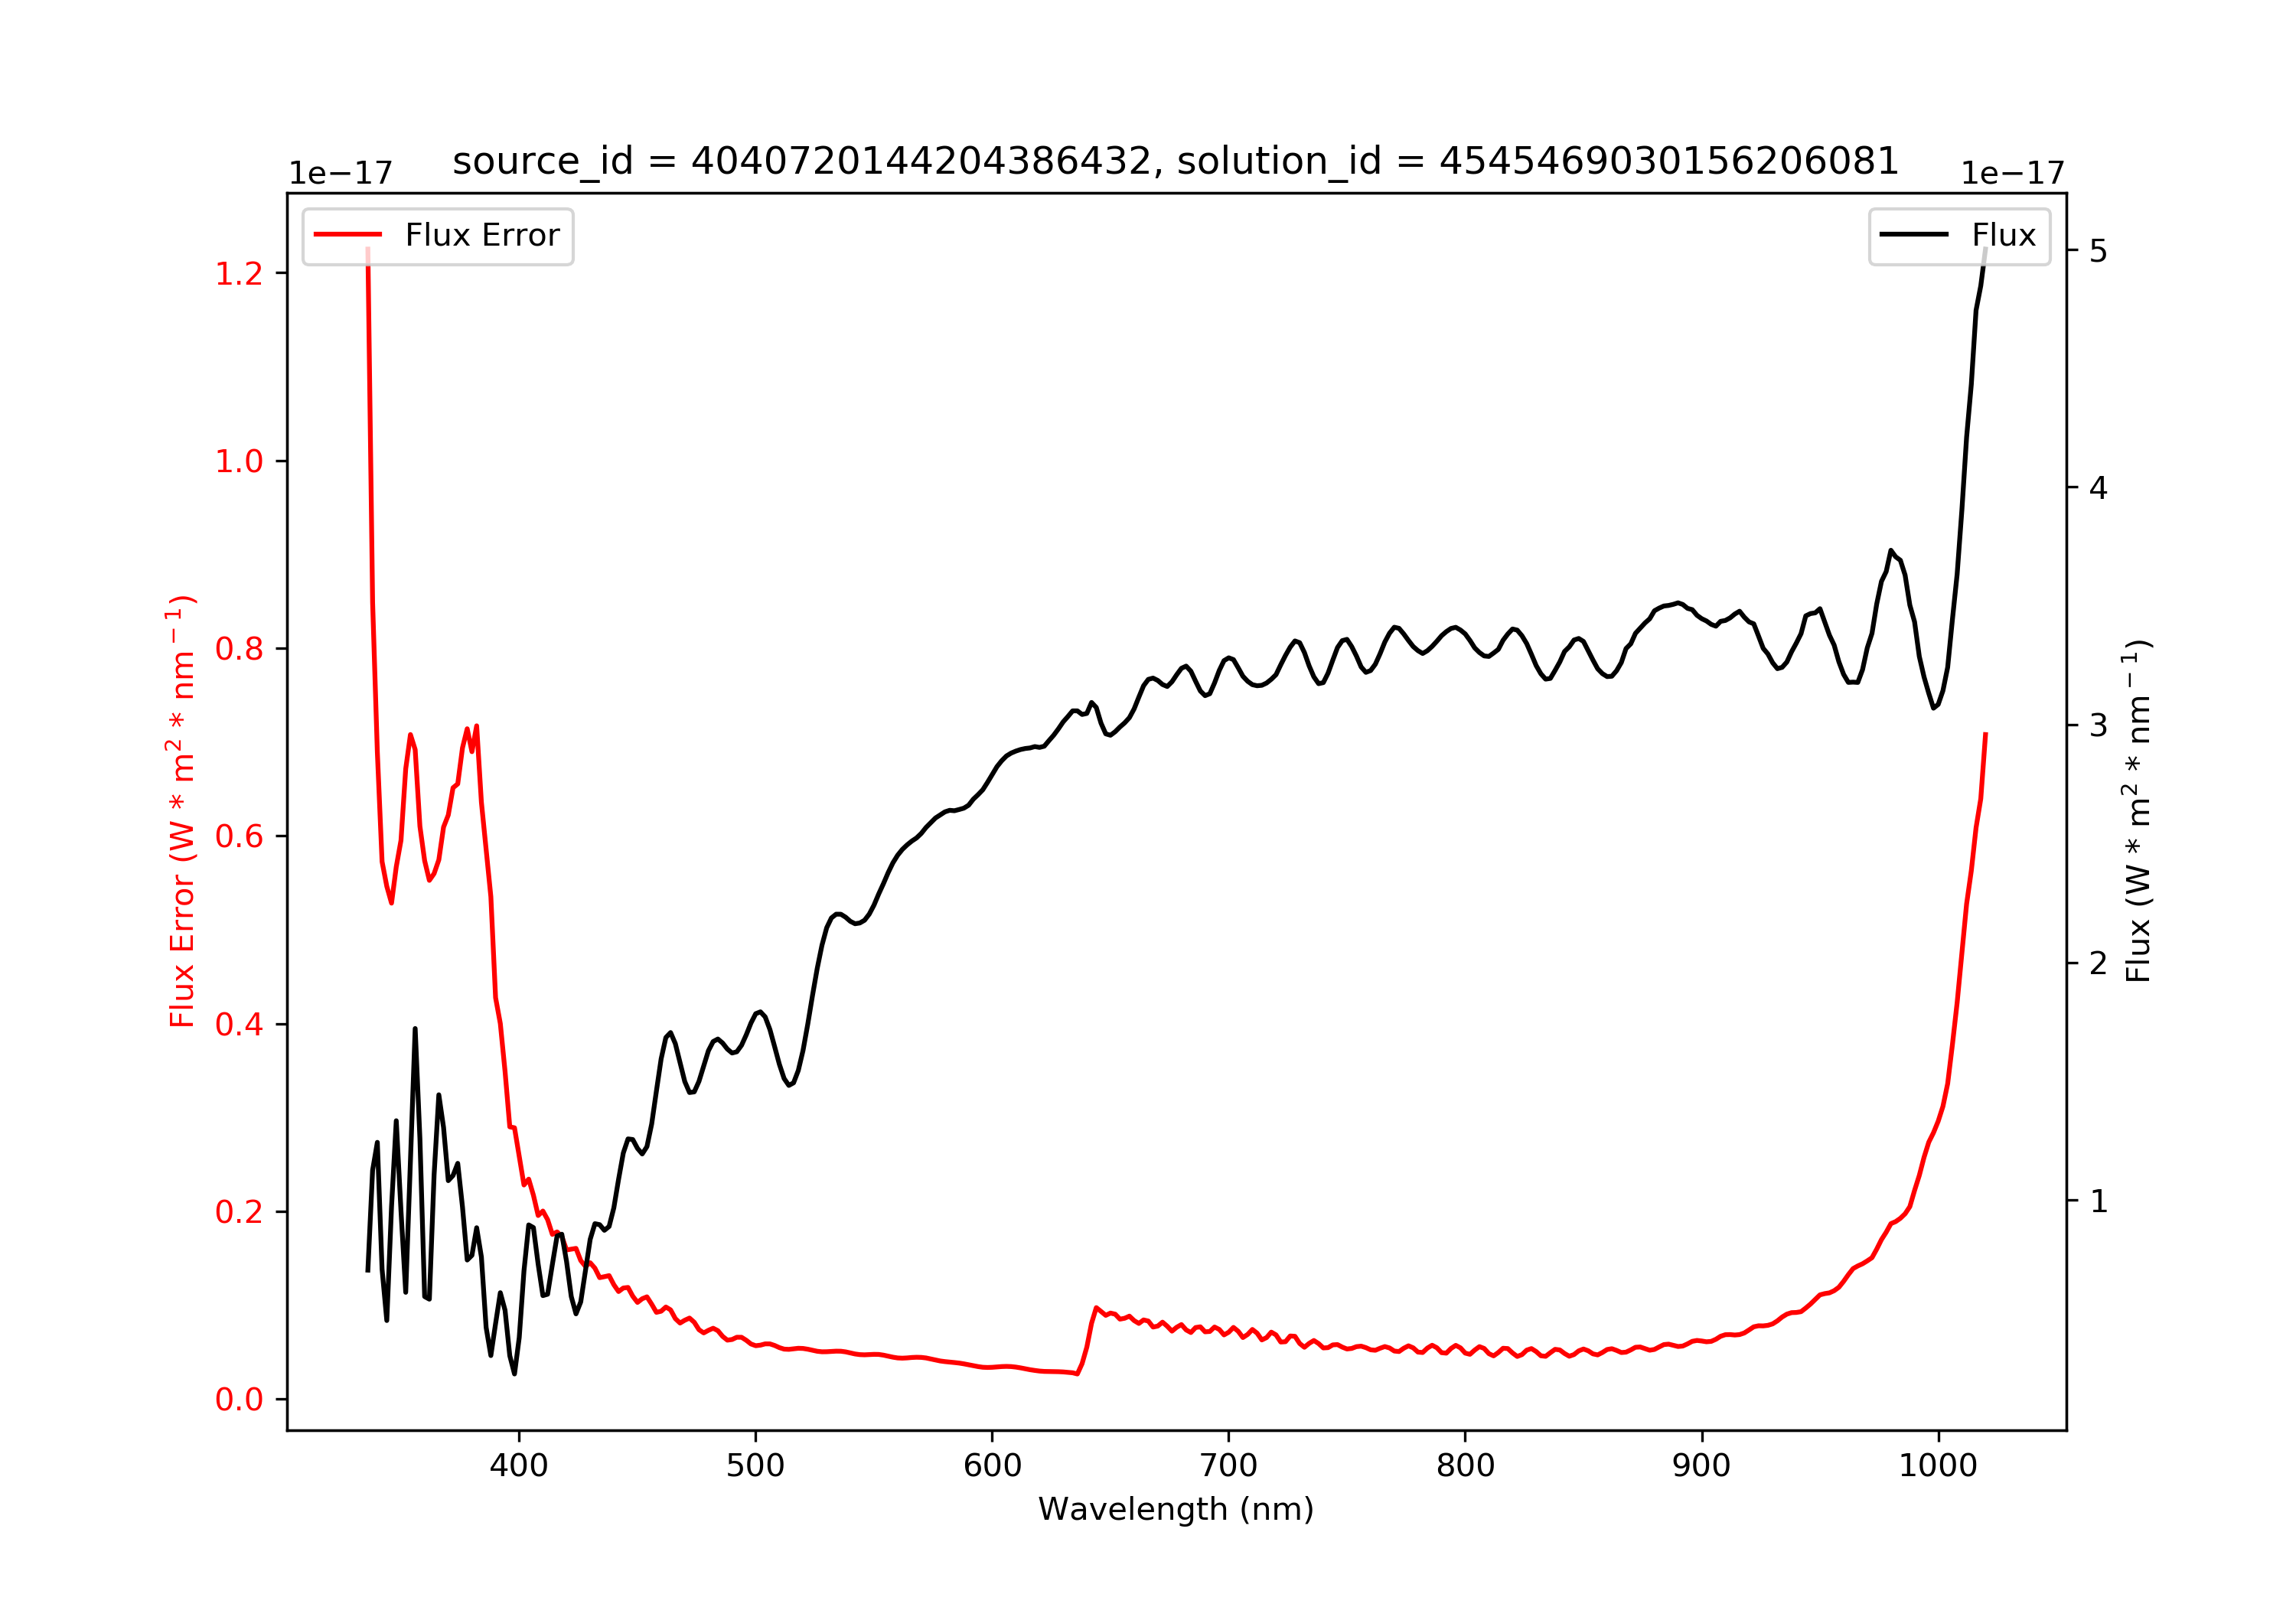The image size is (2296, 1607).
Task: Click the 5 tick on right axis
Action: pyautogui.click(x=2099, y=251)
